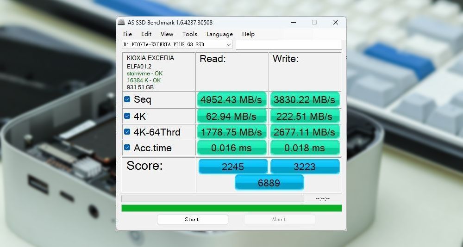Click the Seq read result 4952.43 MB/s
The height and width of the screenshot is (247, 463).
pyautogui.click(x=231, y=99)
